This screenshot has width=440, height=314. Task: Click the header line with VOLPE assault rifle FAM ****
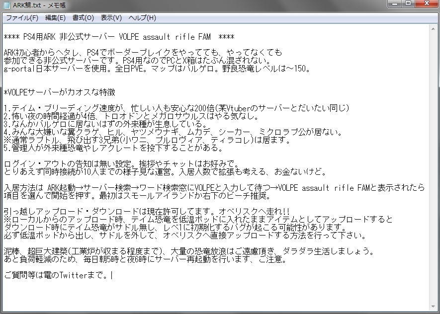tap(119, 37)
